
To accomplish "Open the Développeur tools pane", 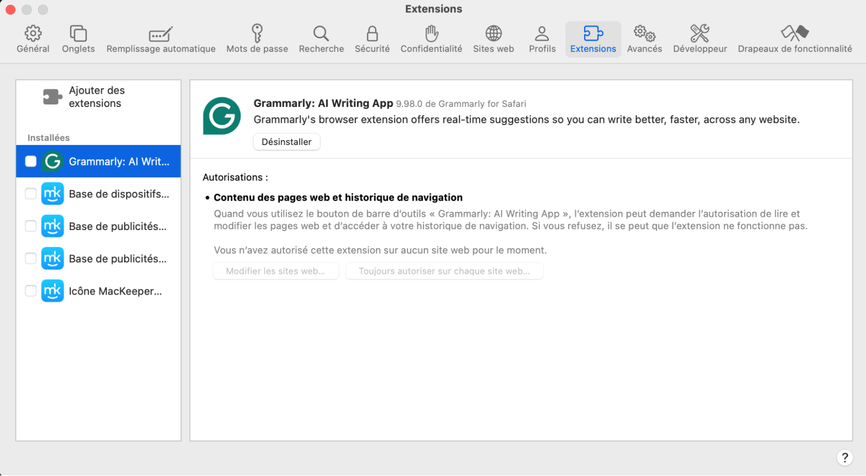I will click(x=700, y=39).
